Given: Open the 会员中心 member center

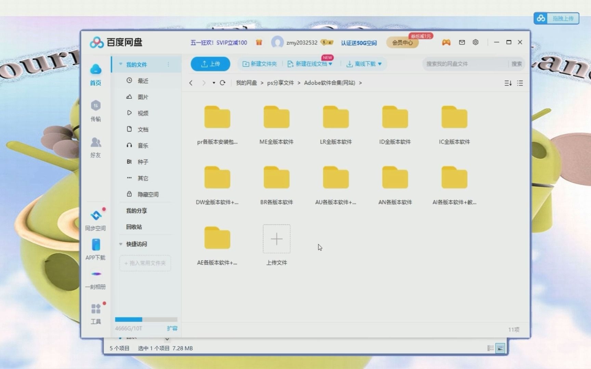Looking at the screenshot, I should 402,42.
